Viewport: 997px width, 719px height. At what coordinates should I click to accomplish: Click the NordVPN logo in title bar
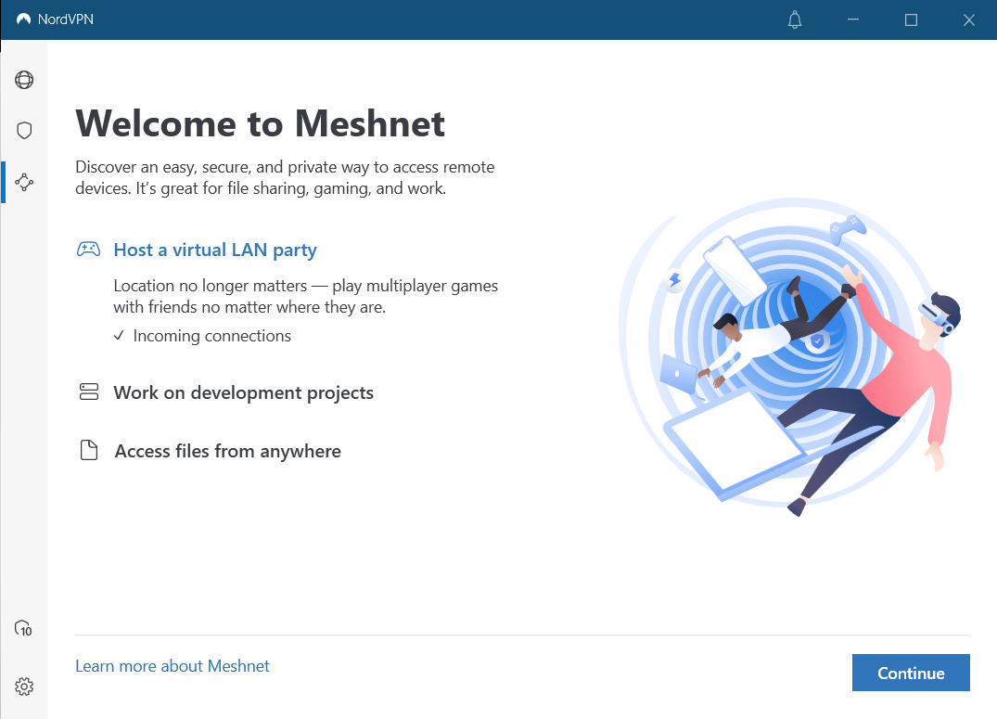pos(23,19)
